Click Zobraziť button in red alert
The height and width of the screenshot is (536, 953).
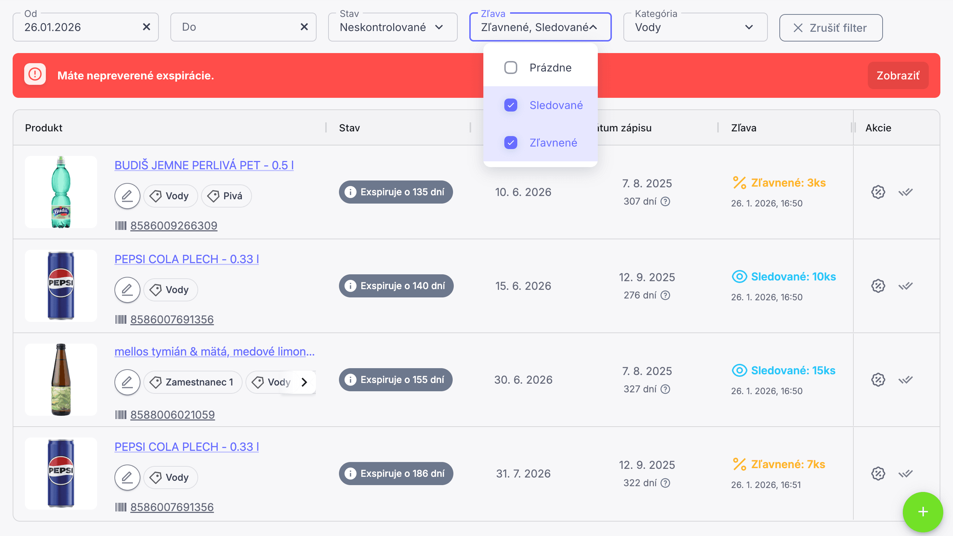(897, 75)
